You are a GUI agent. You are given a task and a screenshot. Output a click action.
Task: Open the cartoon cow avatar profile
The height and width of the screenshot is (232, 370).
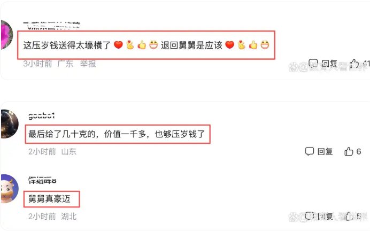(x=10, y=189)
